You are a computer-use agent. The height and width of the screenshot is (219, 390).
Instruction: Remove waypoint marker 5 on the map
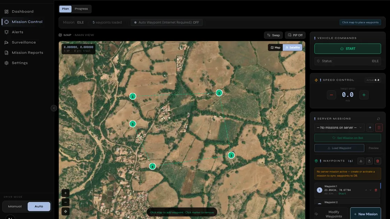pos(133,124)
